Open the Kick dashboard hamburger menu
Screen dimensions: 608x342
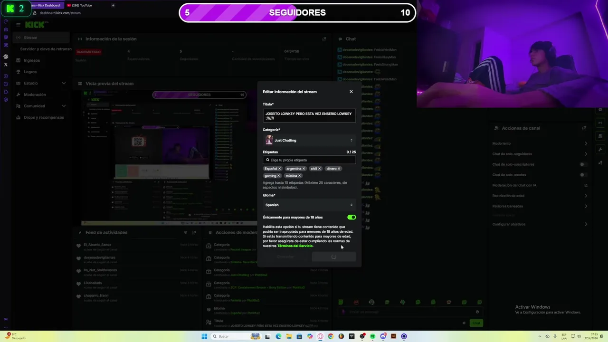18,25
